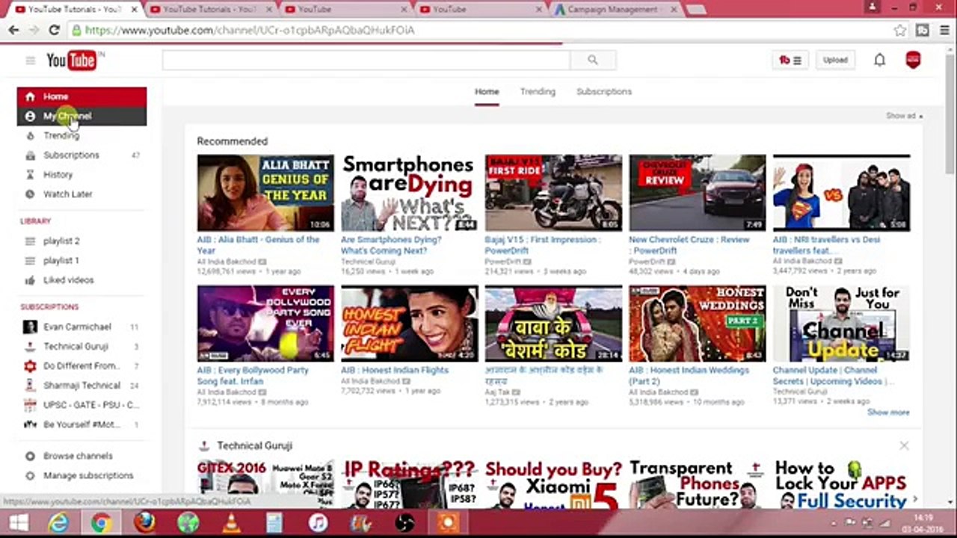Switch to the Campaign Management browser tab
This screenshot has width=957, height=538.
pyautogui.click(x=613, y=10)
